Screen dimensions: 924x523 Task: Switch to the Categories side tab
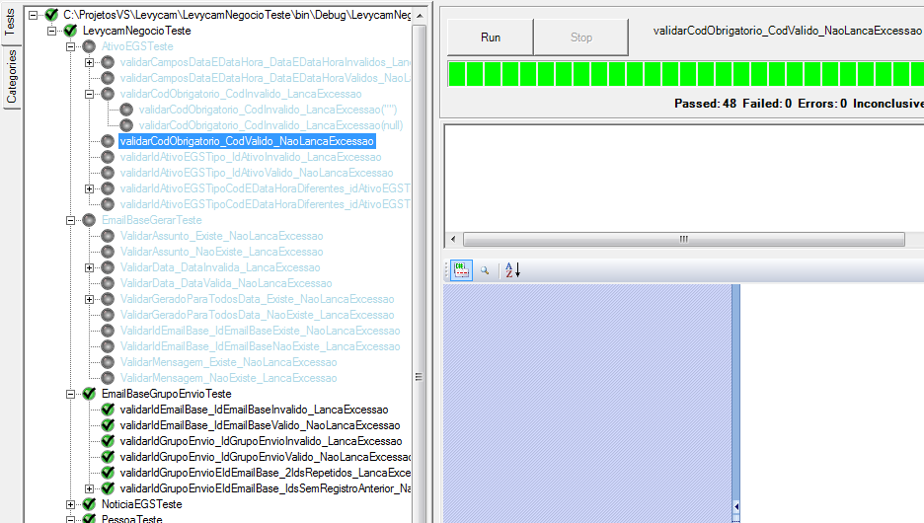12,77
